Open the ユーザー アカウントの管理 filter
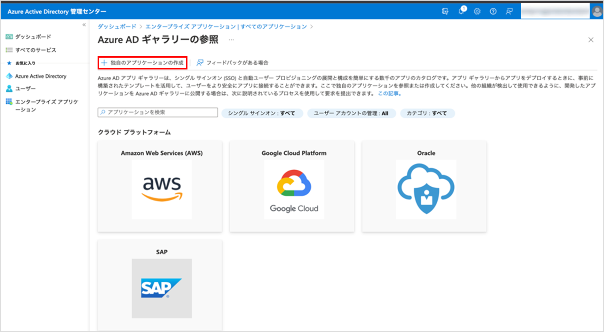Screen dimensions: 604x332 point(351,113)
